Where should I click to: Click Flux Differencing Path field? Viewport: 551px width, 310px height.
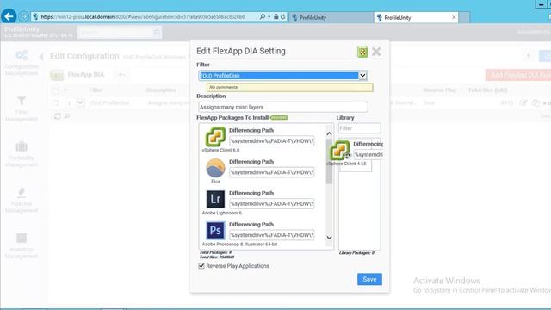tap(272, 172)
